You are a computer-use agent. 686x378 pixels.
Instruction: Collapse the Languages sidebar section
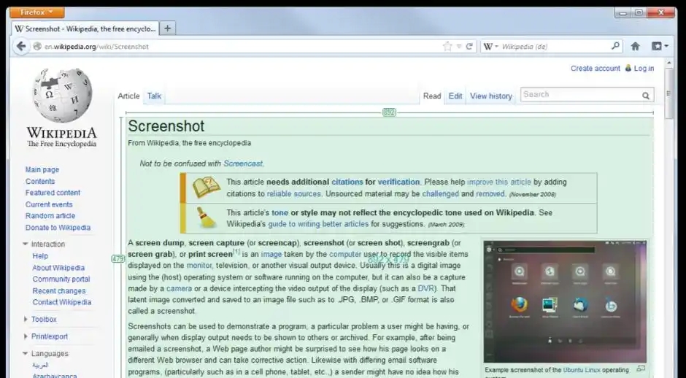[x=26, y=353]
